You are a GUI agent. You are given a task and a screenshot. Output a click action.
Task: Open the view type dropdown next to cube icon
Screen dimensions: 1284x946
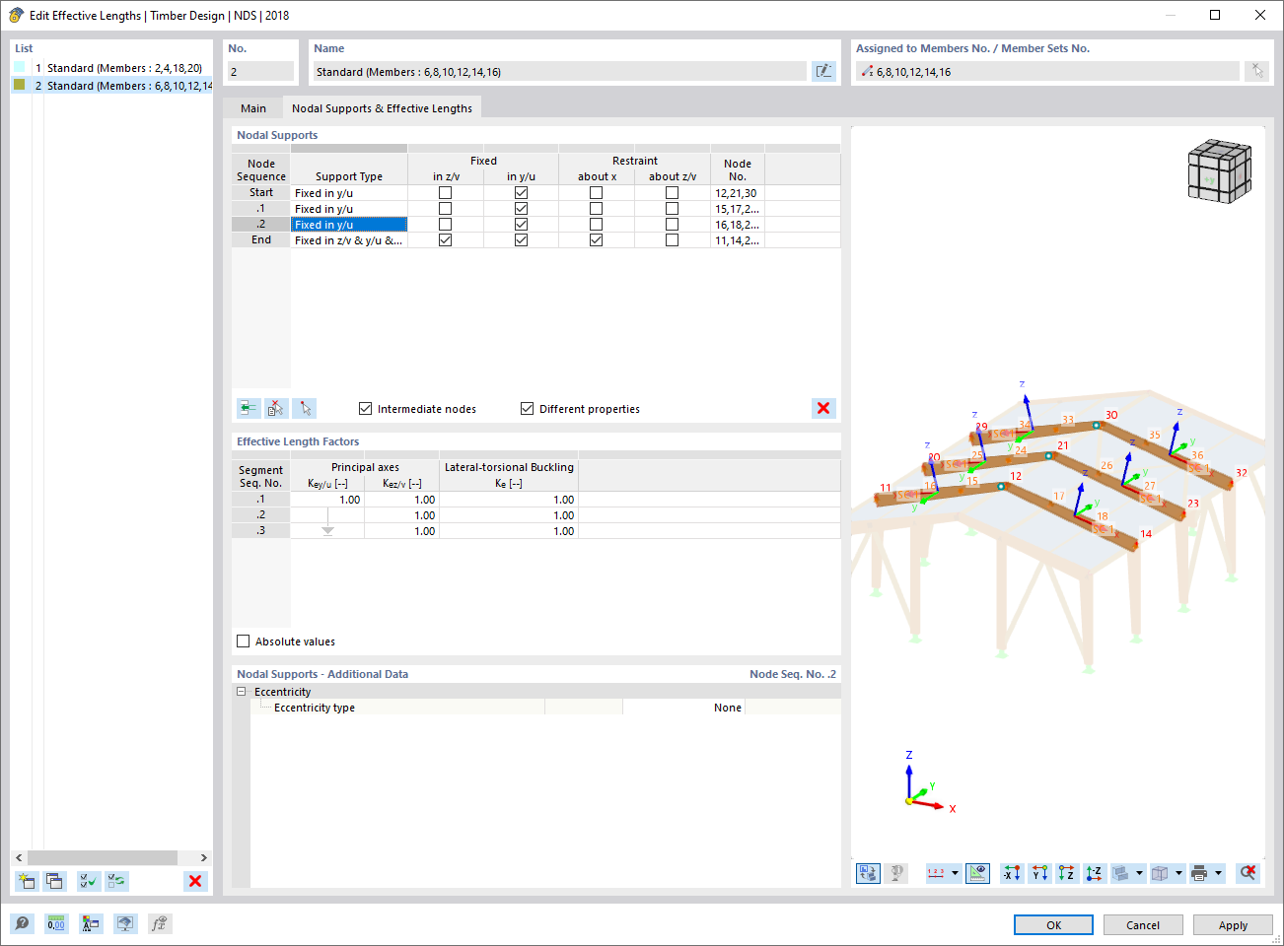coord(1178,873)
